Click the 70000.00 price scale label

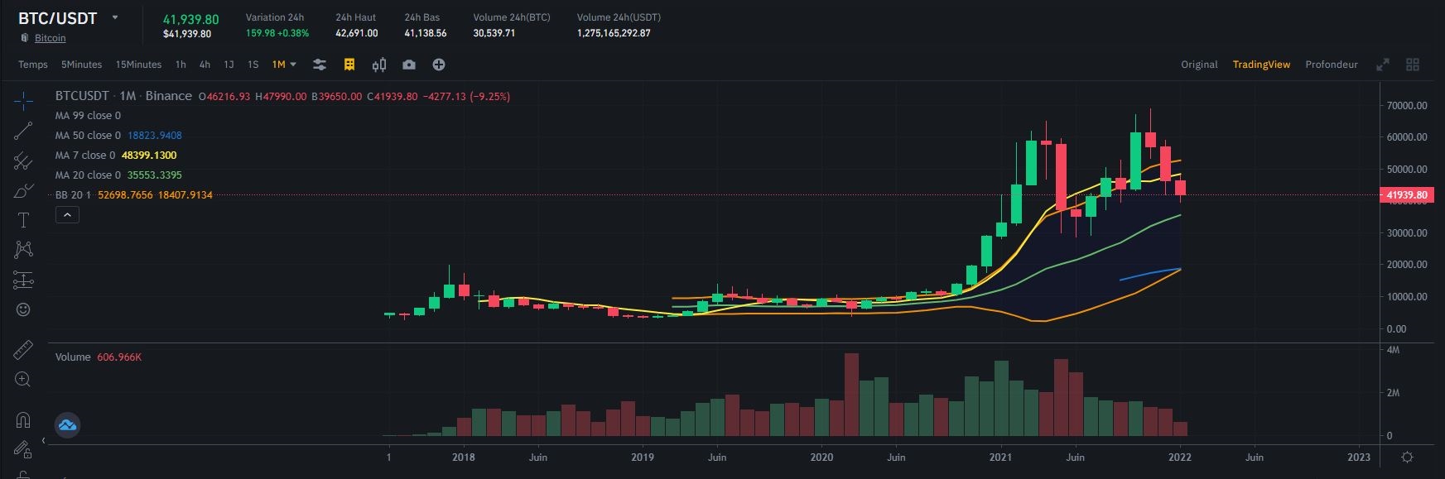click(x=1408, y=106)
